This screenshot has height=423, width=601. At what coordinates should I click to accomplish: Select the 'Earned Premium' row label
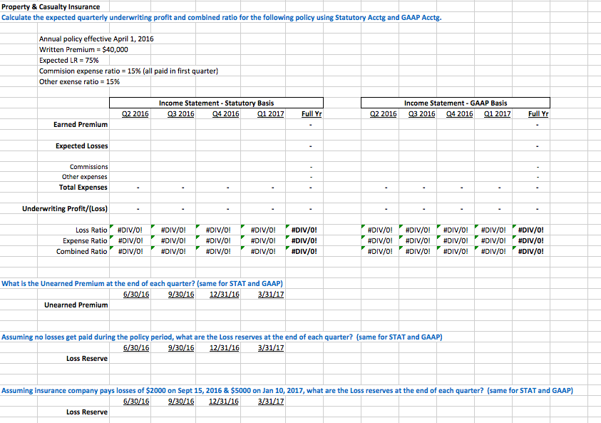[81, 125]
